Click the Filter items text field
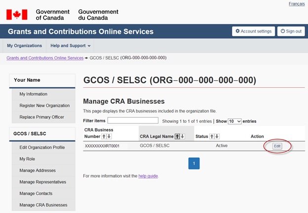Image resolution: width=308 pixels, height=213 pixels. 133,120
